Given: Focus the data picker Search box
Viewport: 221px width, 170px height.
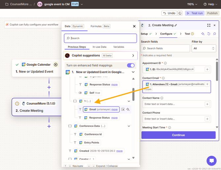Looking at the screenshot, I should 100,38.
